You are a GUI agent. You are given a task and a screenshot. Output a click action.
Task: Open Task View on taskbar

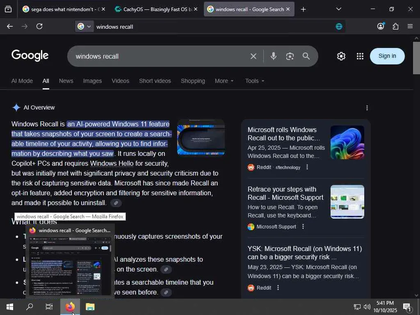(x=49, y=307)
